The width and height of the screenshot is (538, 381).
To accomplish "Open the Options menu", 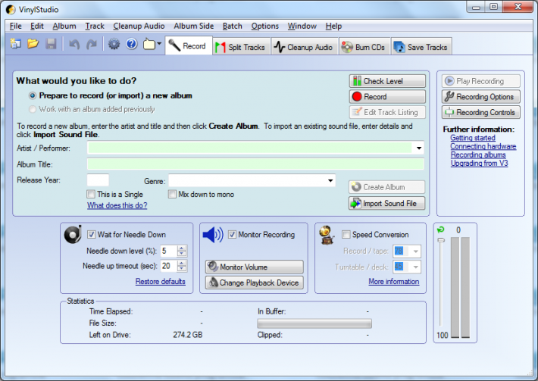I will 265,26.
